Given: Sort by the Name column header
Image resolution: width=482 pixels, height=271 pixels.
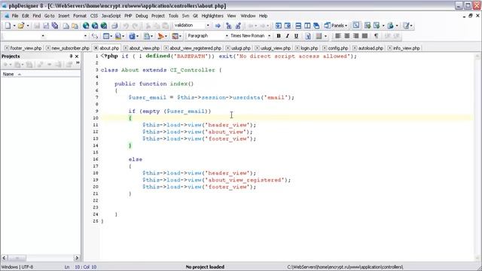Looking at the screenshot, I should pyautogui.click(x=41, y=74).
